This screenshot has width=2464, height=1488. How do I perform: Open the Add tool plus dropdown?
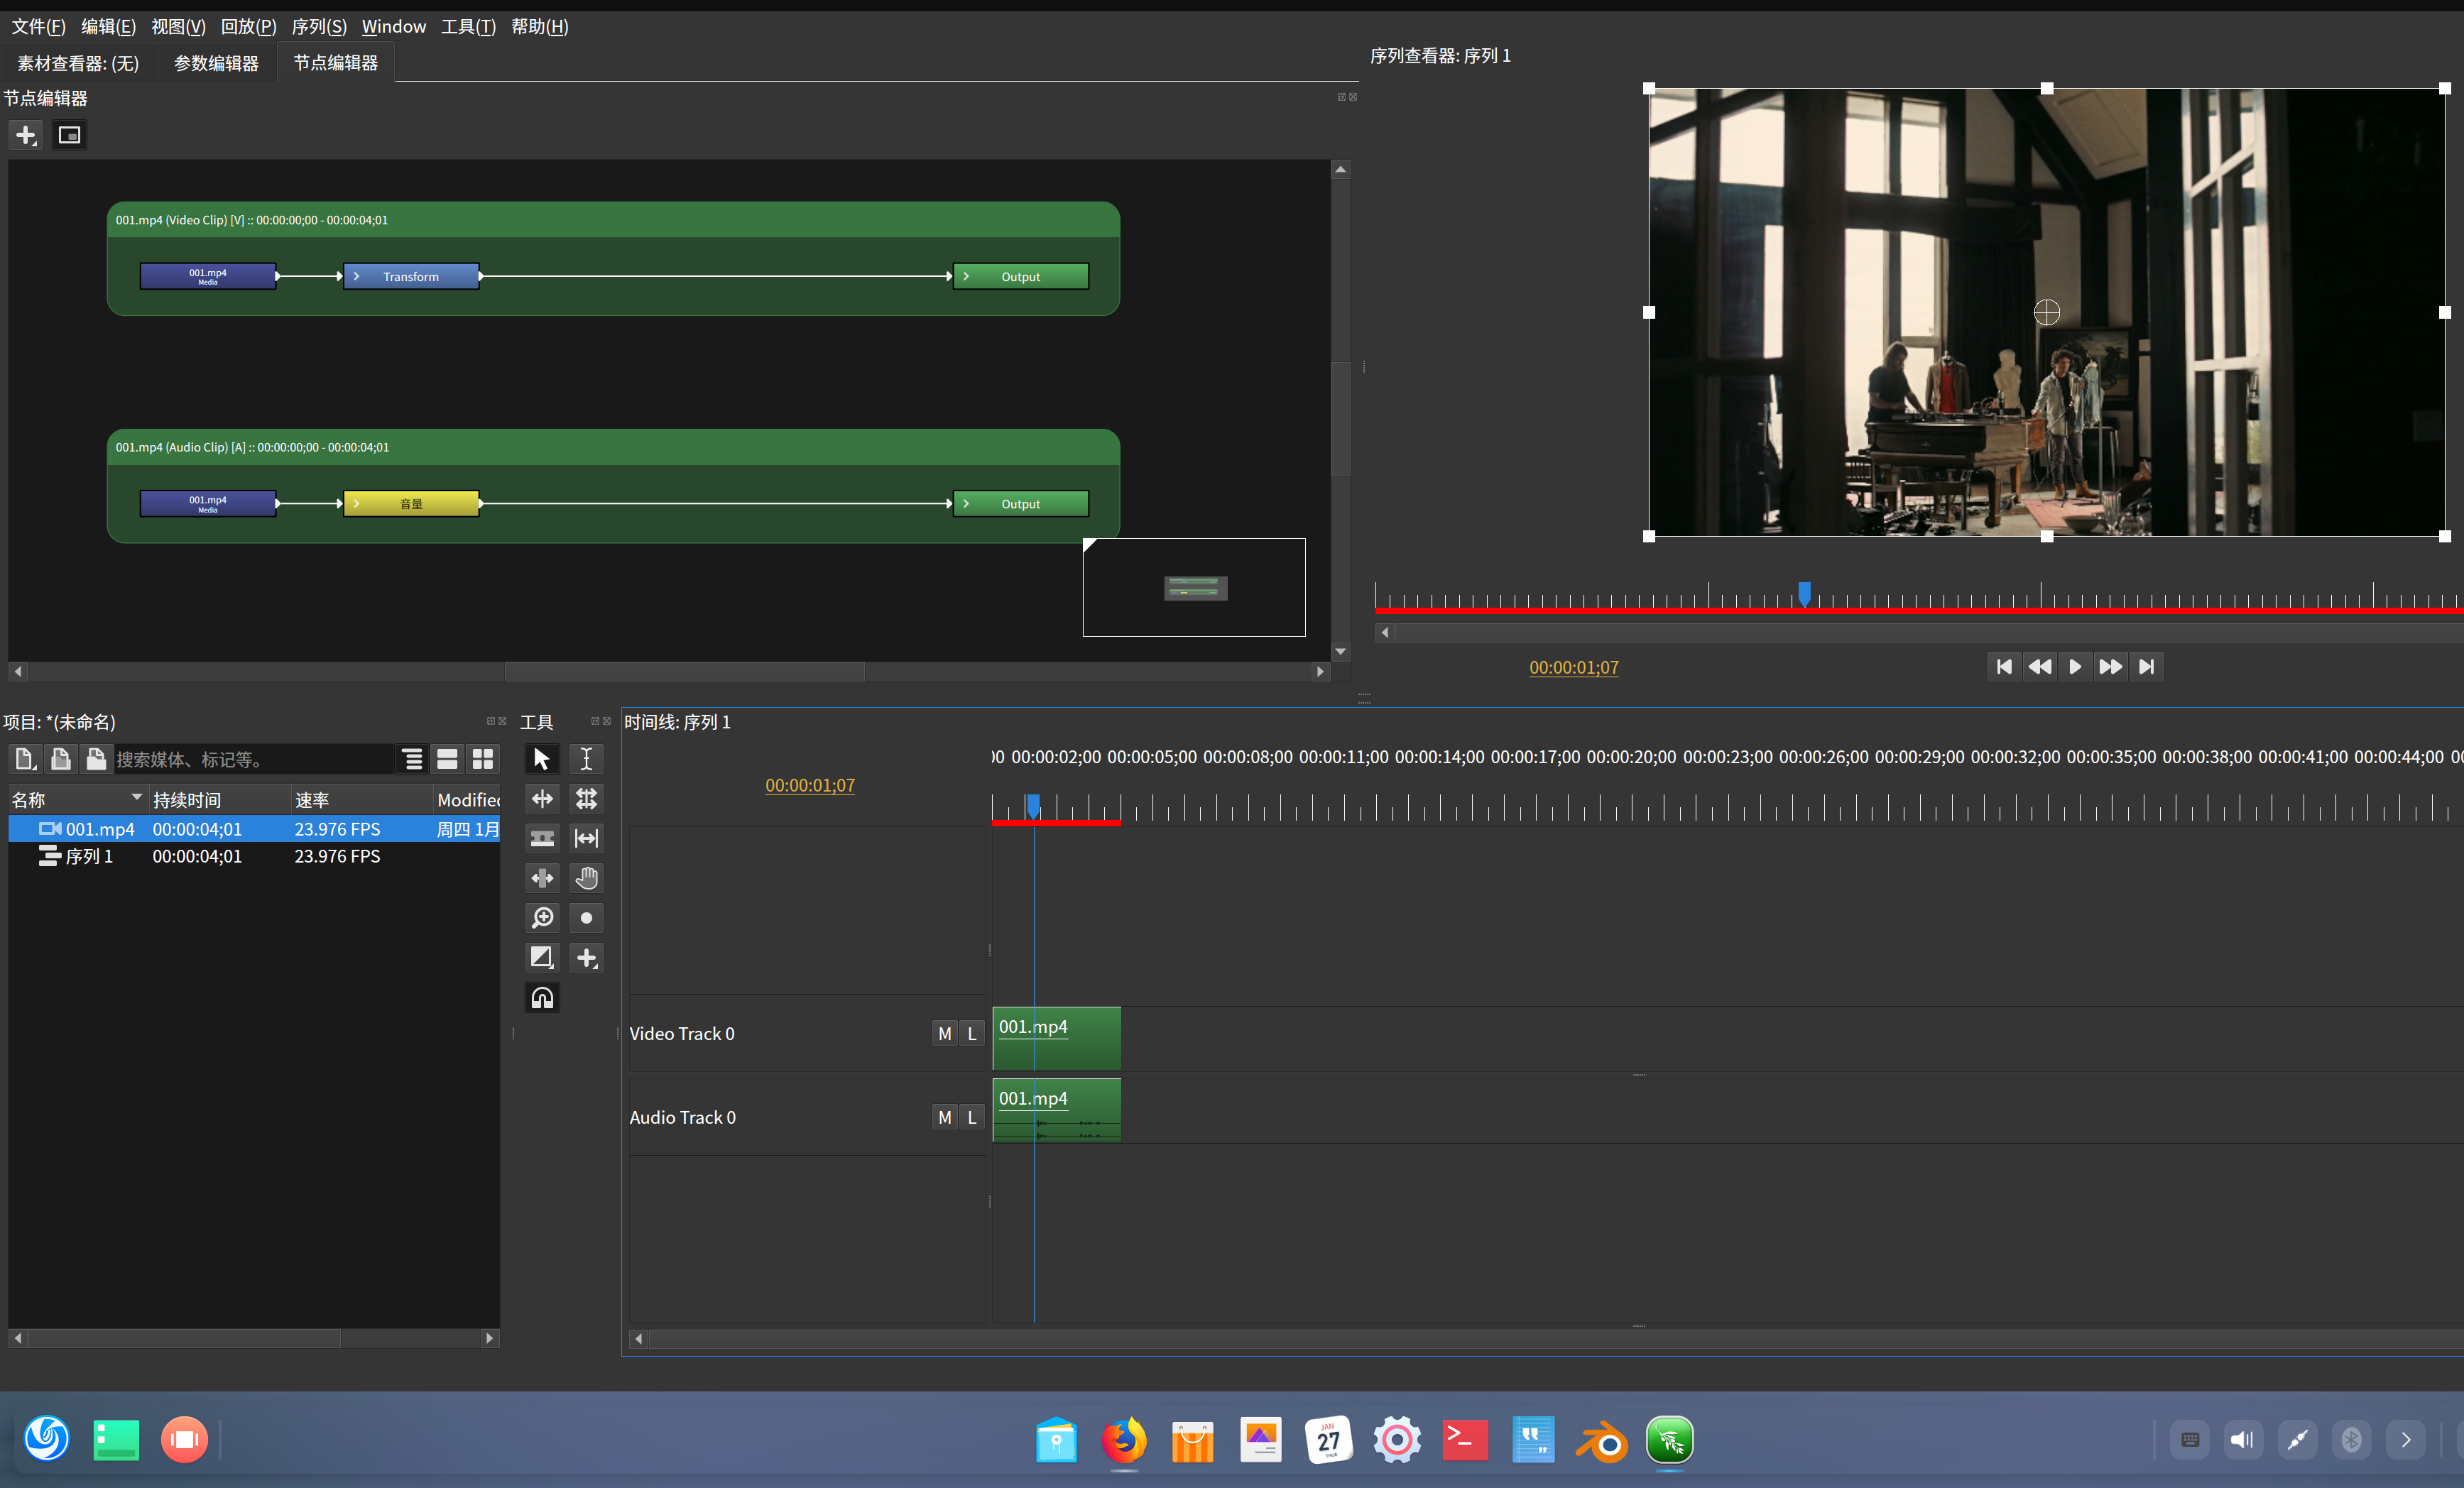tap(586, 958)
